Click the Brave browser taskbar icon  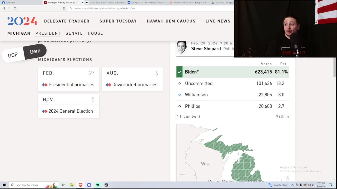click(x=80, y=185)
